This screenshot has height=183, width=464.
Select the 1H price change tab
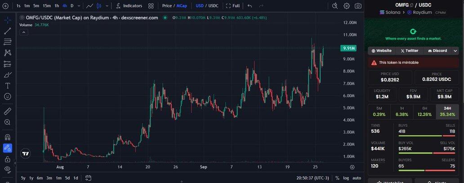pyautogui.click(x=402, y=112)
